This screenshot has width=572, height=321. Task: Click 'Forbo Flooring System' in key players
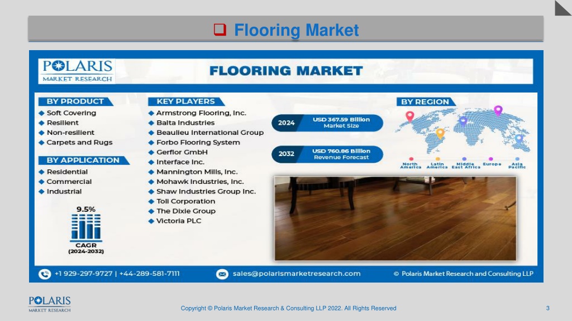198,143
